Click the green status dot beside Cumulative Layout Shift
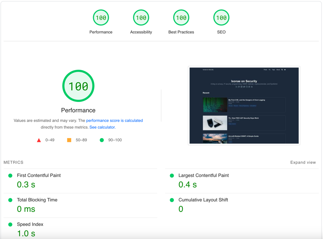 tap(172, 200)
